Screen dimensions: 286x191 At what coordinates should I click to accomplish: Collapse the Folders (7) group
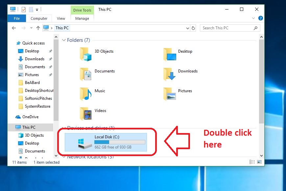click(x=64, y=40)
